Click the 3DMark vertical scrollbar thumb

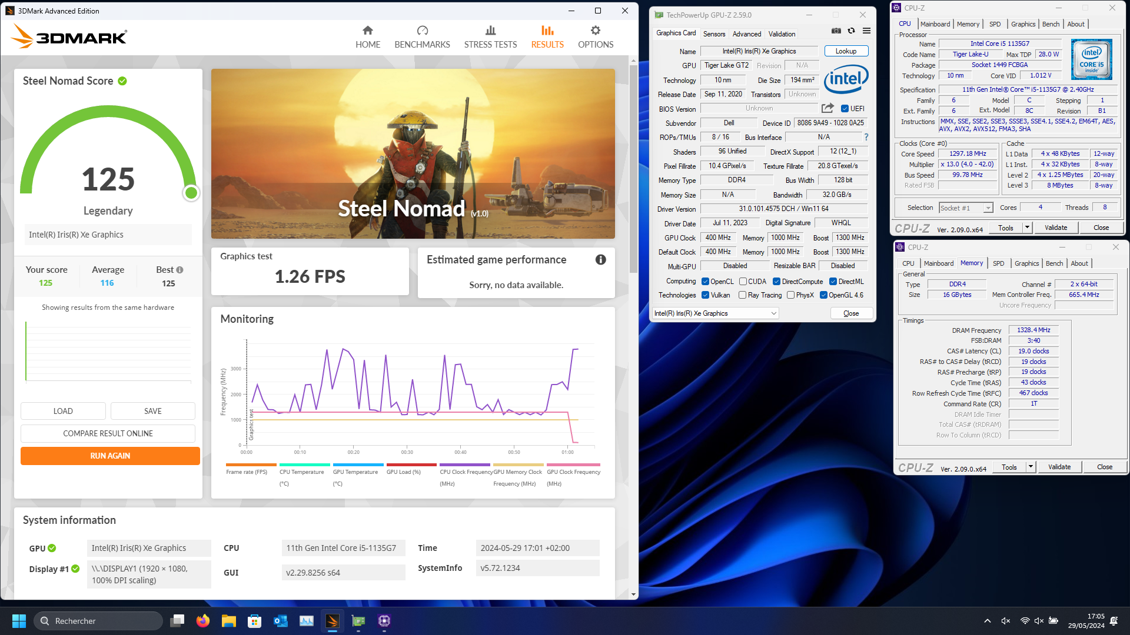(633, 169)
